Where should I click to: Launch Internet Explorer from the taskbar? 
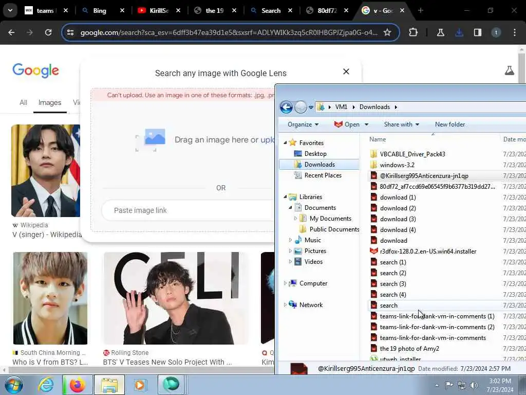coord(46,385)
